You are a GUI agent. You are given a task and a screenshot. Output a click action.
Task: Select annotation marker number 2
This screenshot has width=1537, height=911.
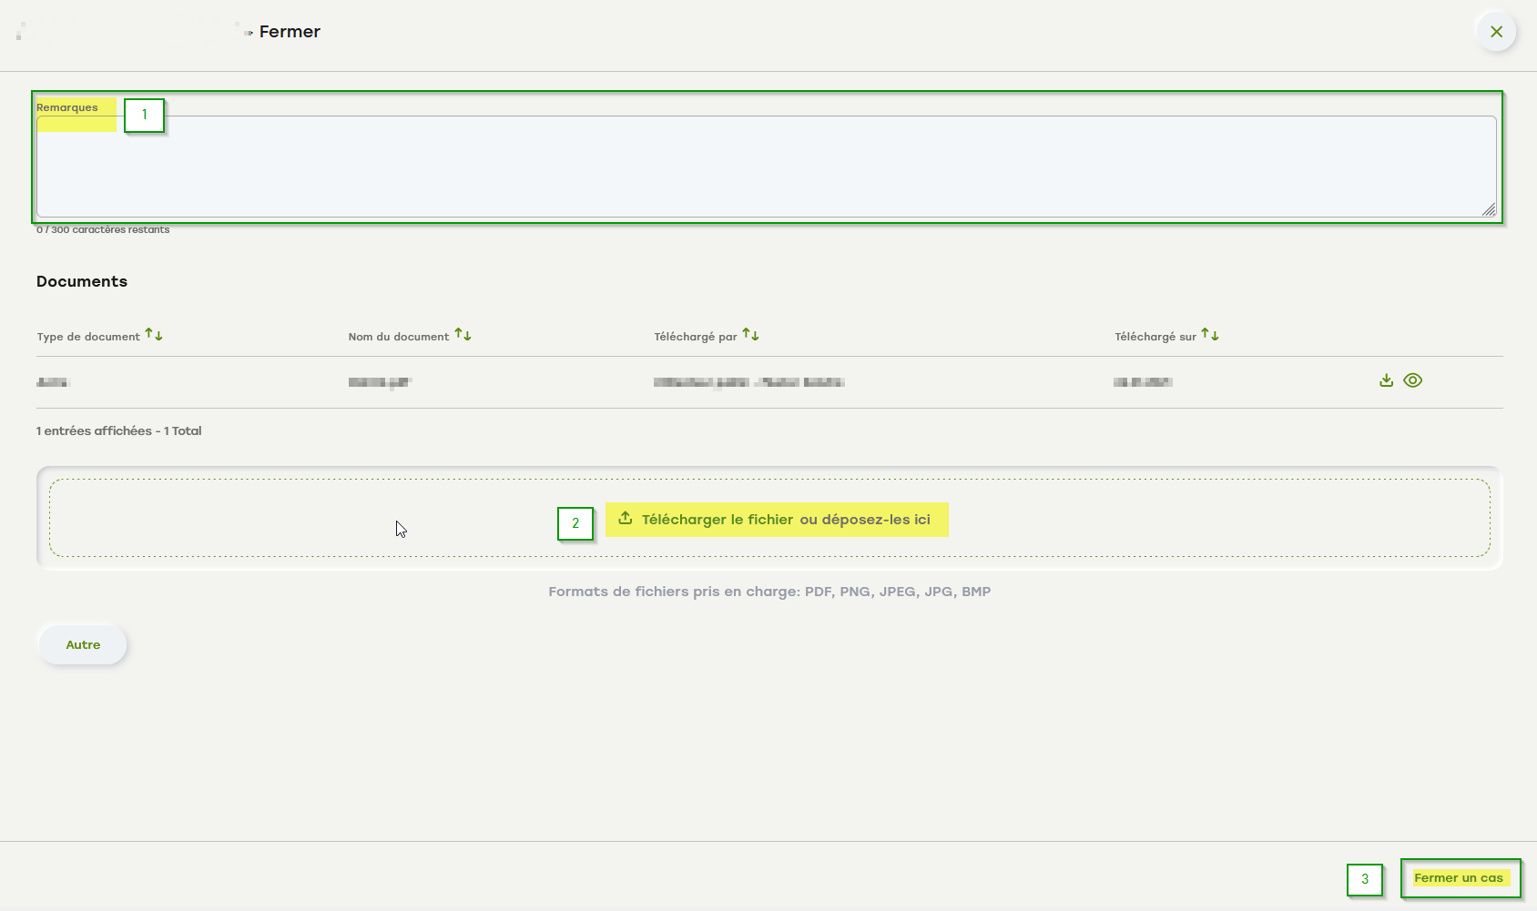(x=575, y=523)
